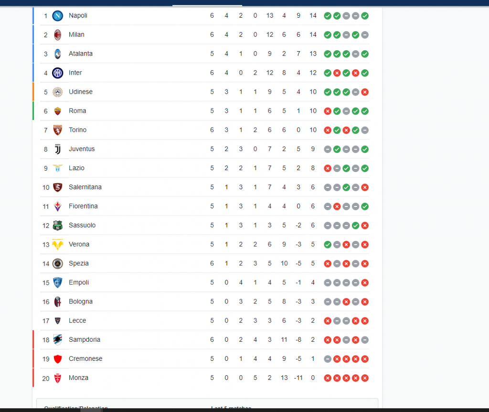Click the Sassuolo green badge
Screen dimensions: 489x412
57,225
